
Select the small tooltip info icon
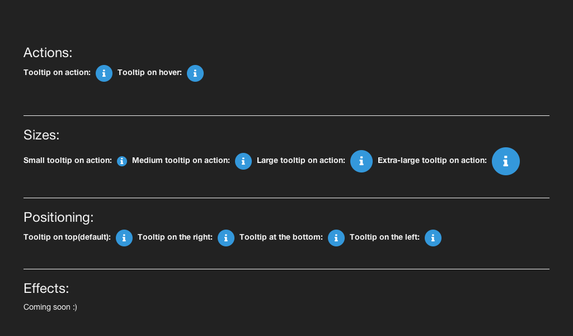(122, 161)
